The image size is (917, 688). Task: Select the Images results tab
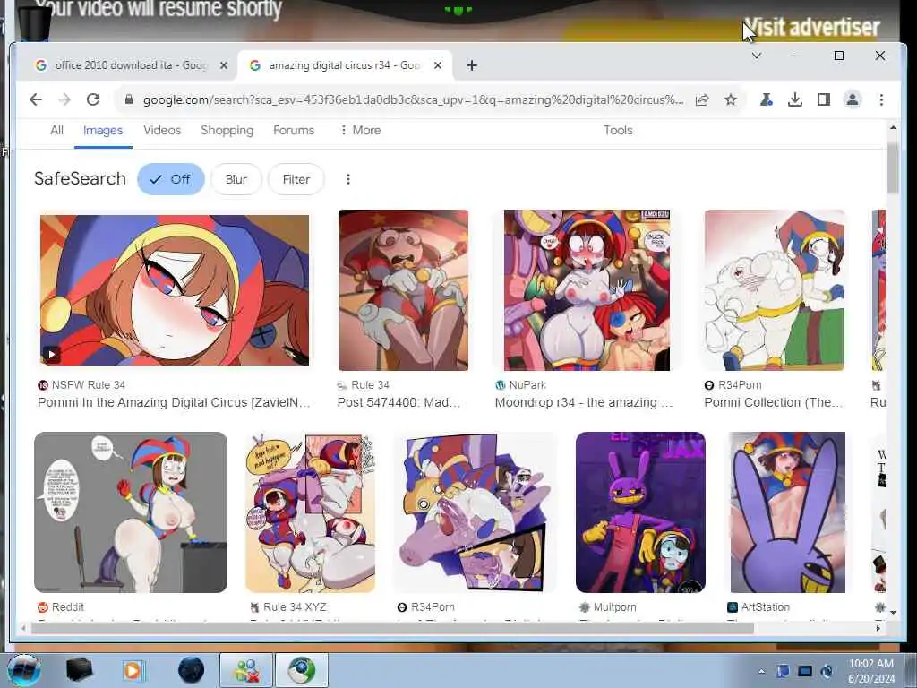[103, 131]
